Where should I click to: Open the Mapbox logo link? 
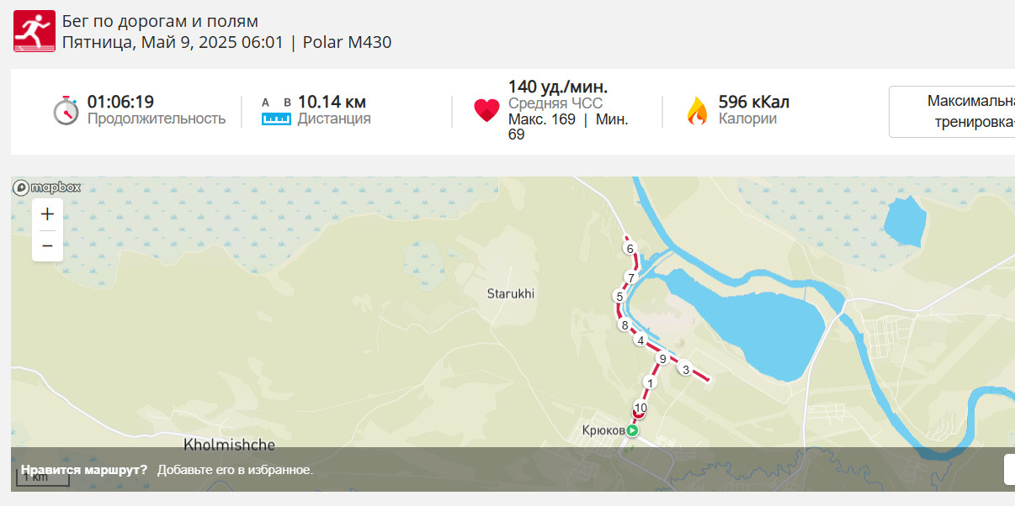point(47,187)
